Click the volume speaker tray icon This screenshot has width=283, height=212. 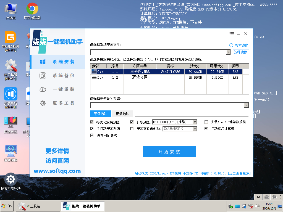click(257, 206)
